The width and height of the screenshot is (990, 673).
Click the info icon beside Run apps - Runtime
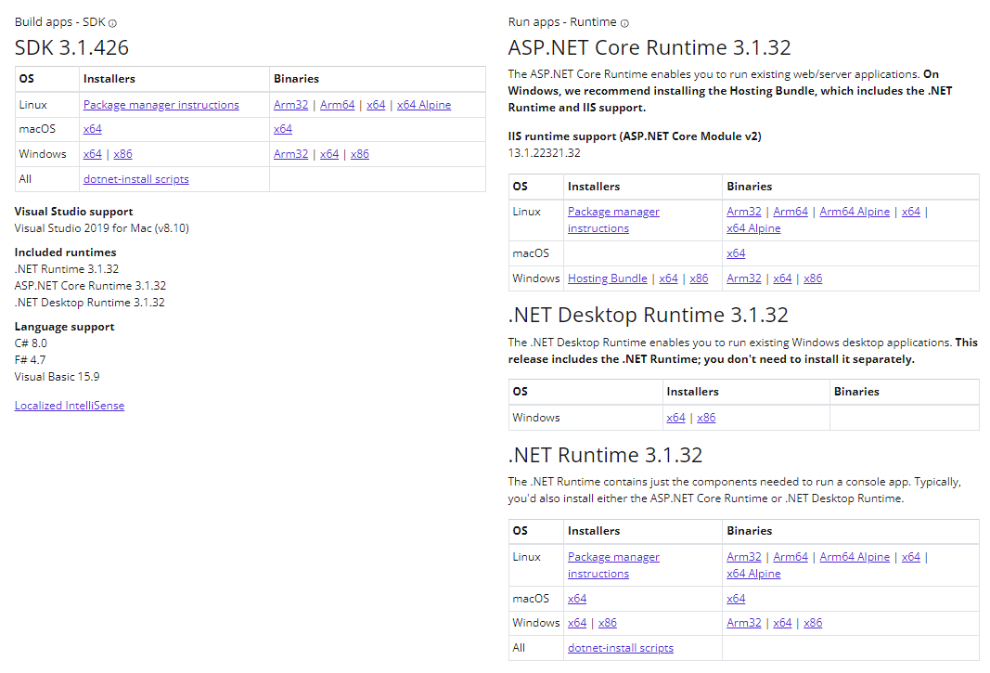tap(624, 23)
